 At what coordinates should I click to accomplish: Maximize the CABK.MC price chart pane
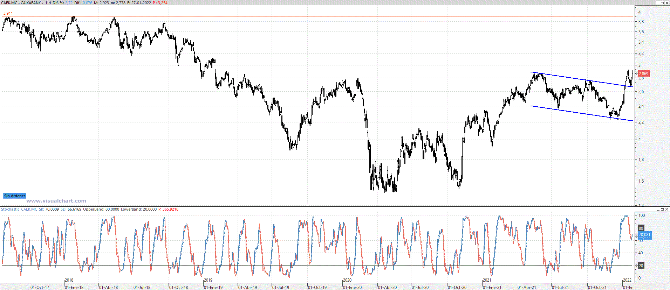[x=662, y=3]
